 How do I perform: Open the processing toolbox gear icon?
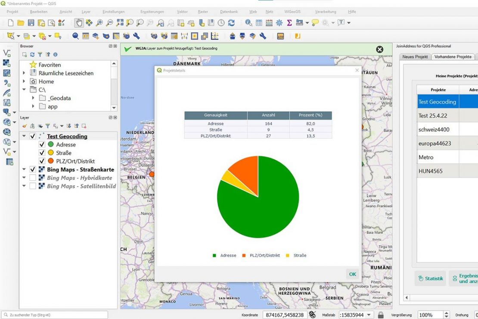coord(279,22)
